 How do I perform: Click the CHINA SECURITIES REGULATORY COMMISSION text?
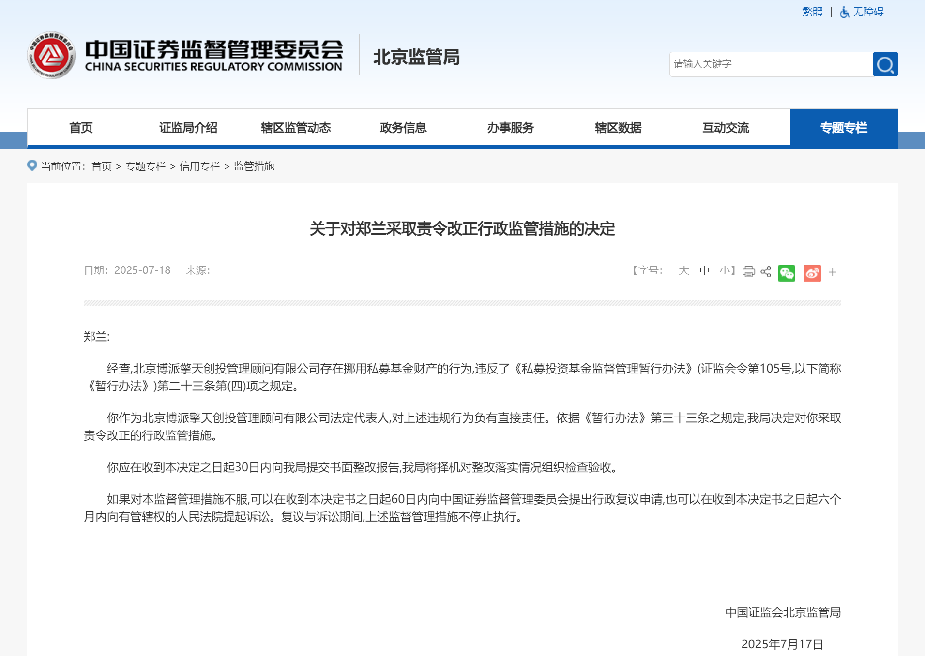point(213,67)
